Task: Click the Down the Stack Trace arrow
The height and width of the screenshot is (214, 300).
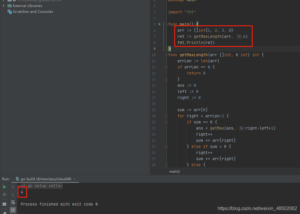Action: (13, 195)
